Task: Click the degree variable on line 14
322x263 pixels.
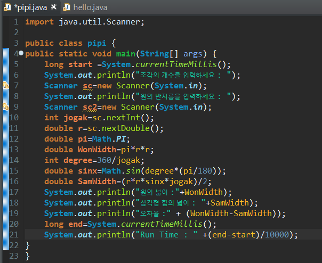Action: click(78, 161)
